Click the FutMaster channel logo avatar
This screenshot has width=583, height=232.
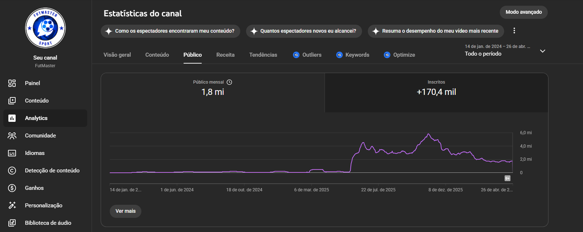[x=45, y=28]
